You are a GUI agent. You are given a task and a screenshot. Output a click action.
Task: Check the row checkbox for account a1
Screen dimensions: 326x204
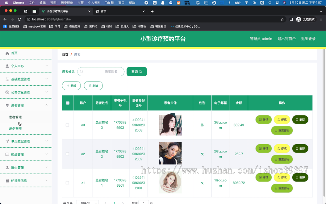point(67,183)
